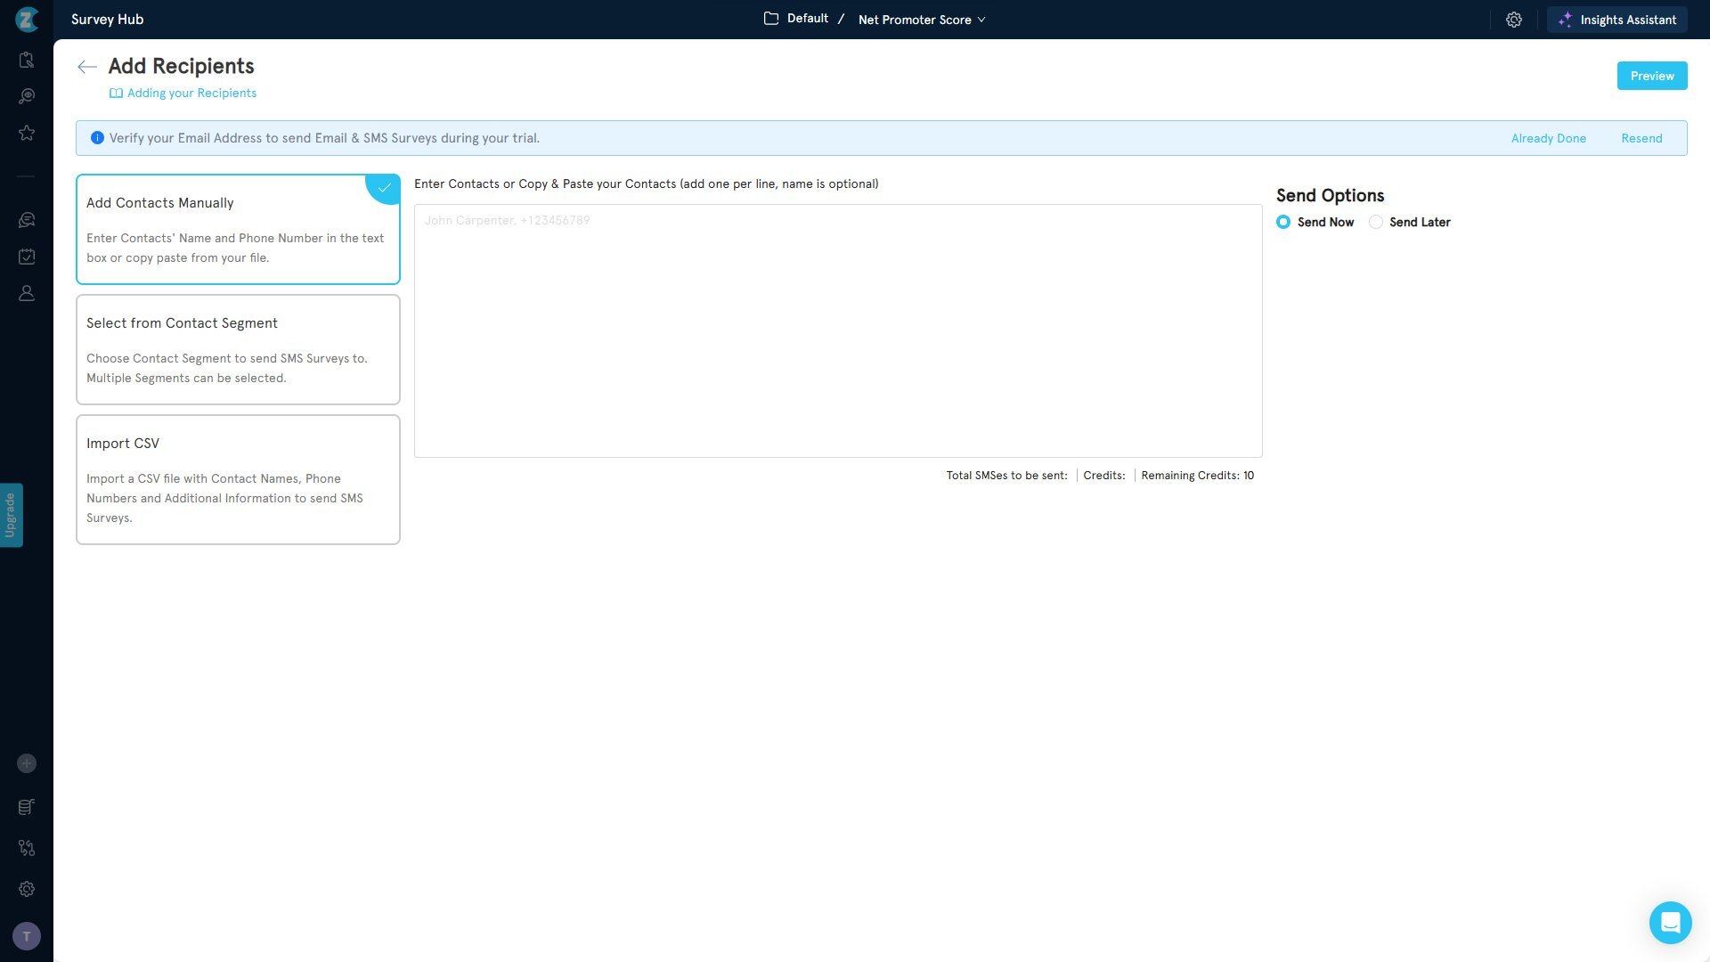
Task: Click the info icon in verification banner
Action: click(97, 138)
